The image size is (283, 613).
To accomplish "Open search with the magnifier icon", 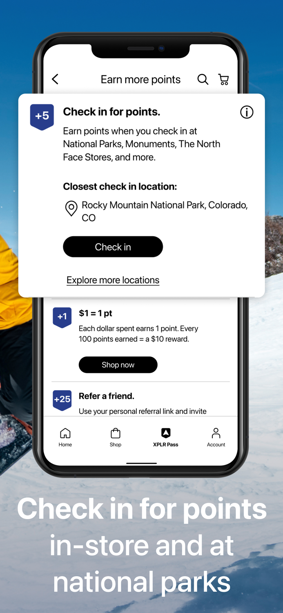I will point(203,79).
